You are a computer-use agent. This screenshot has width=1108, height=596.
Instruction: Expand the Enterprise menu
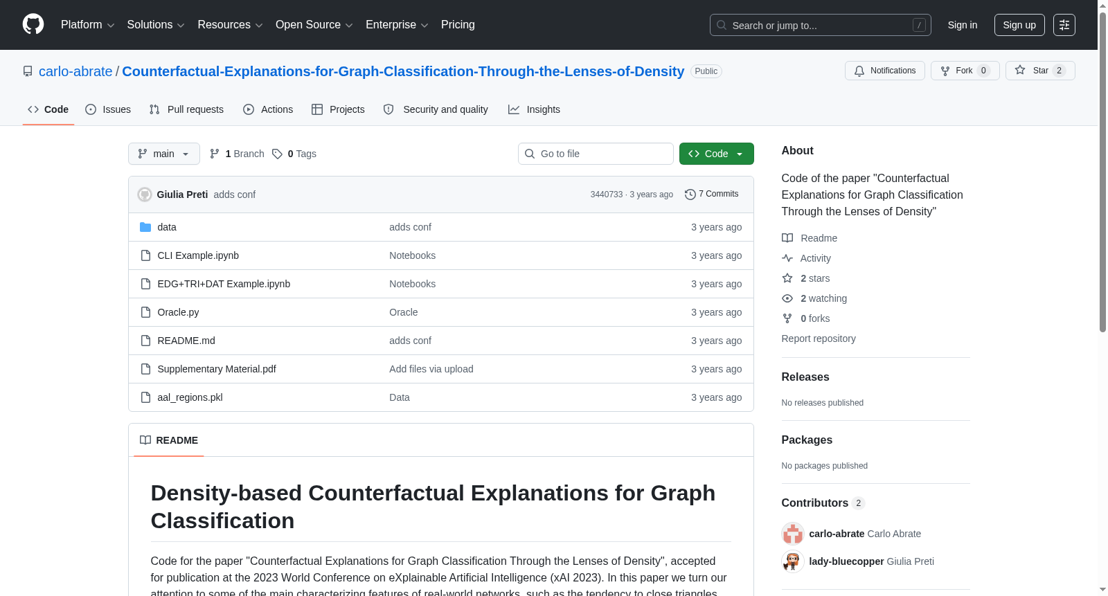coord(397,24)
